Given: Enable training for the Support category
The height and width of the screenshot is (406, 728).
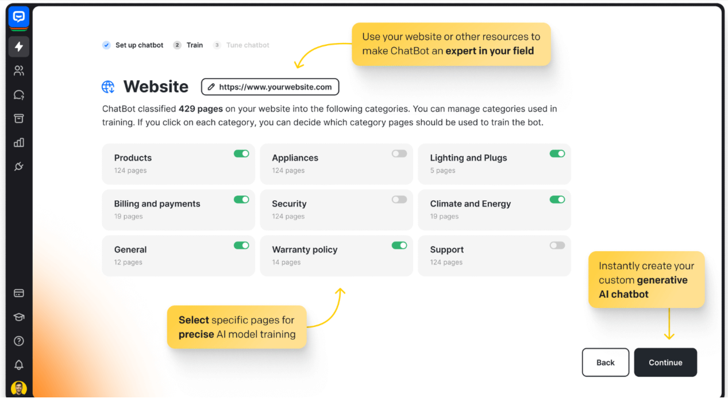Looking at the screenshot, I should point(557,245).
